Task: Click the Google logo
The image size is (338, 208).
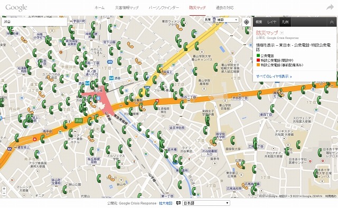Action: tap(16, 8)
